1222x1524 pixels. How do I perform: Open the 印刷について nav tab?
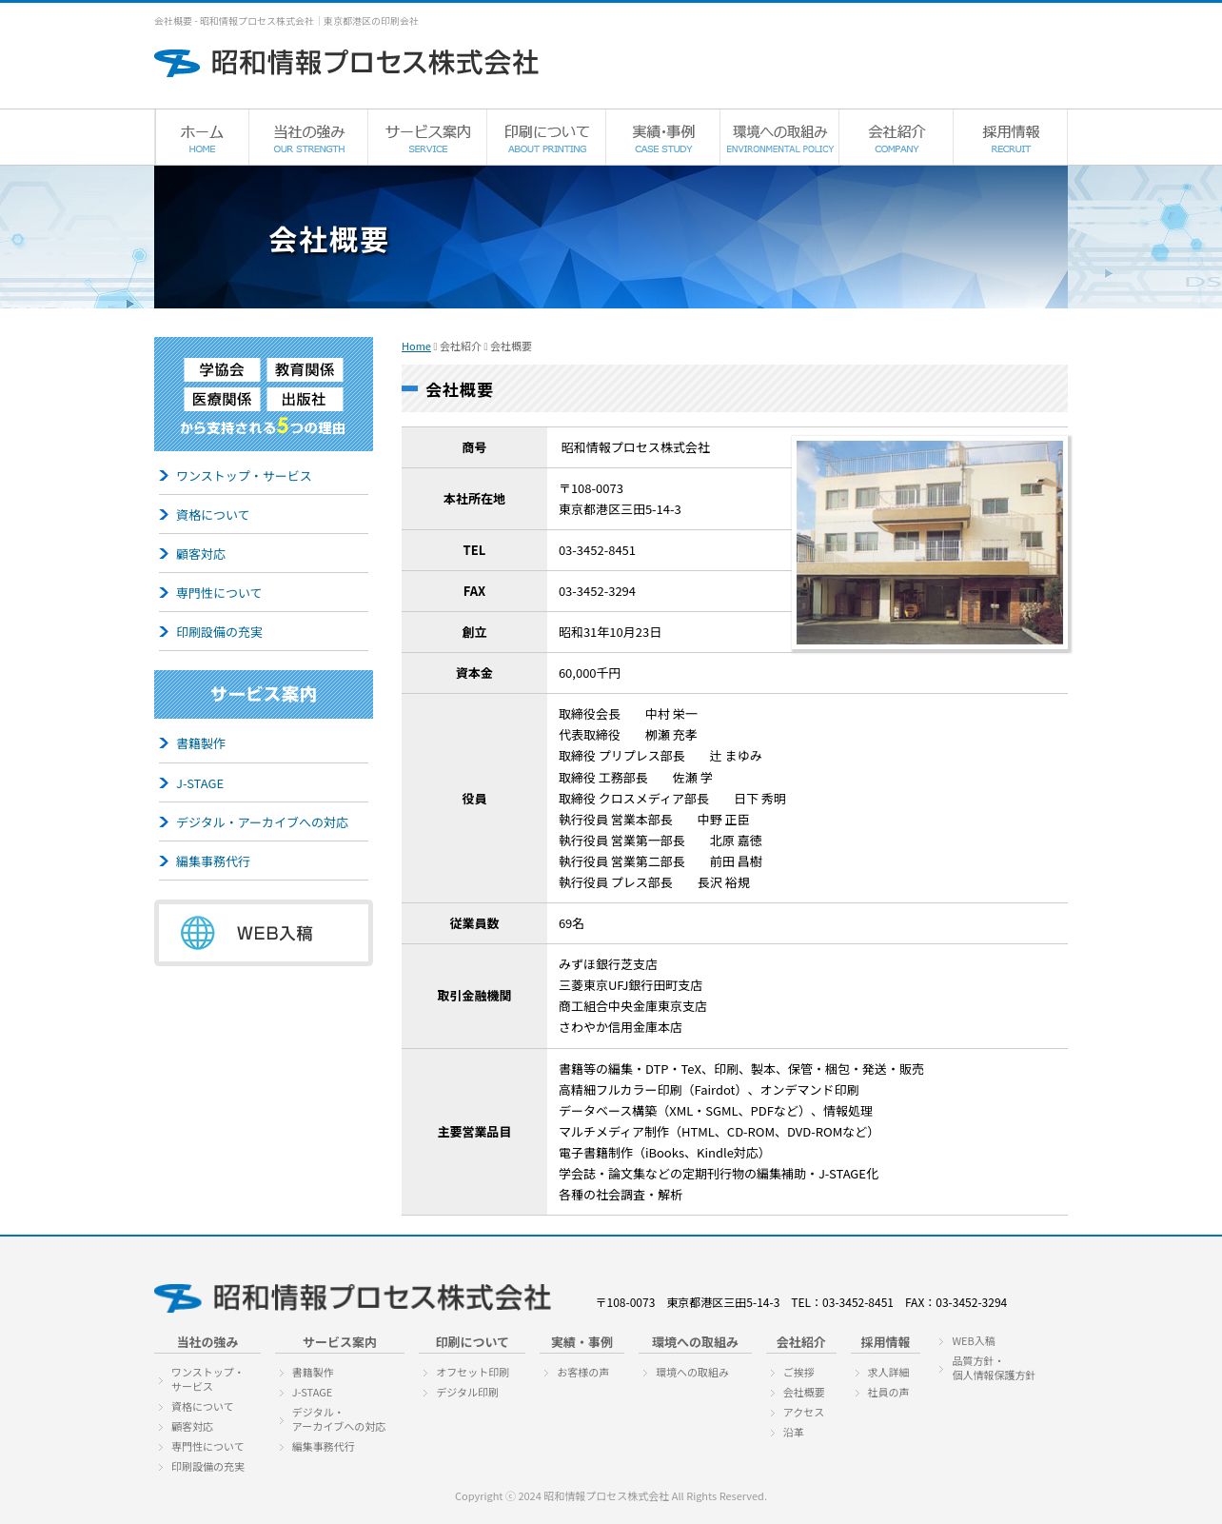point(546,137)
